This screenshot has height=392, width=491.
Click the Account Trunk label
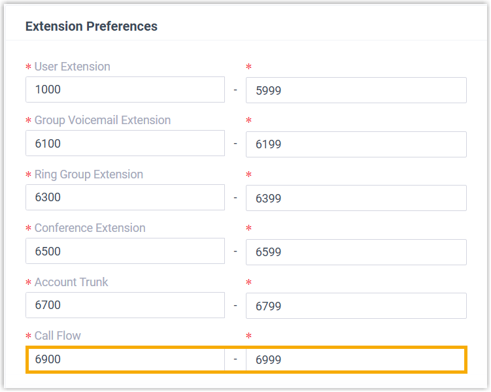coord(71,282)
